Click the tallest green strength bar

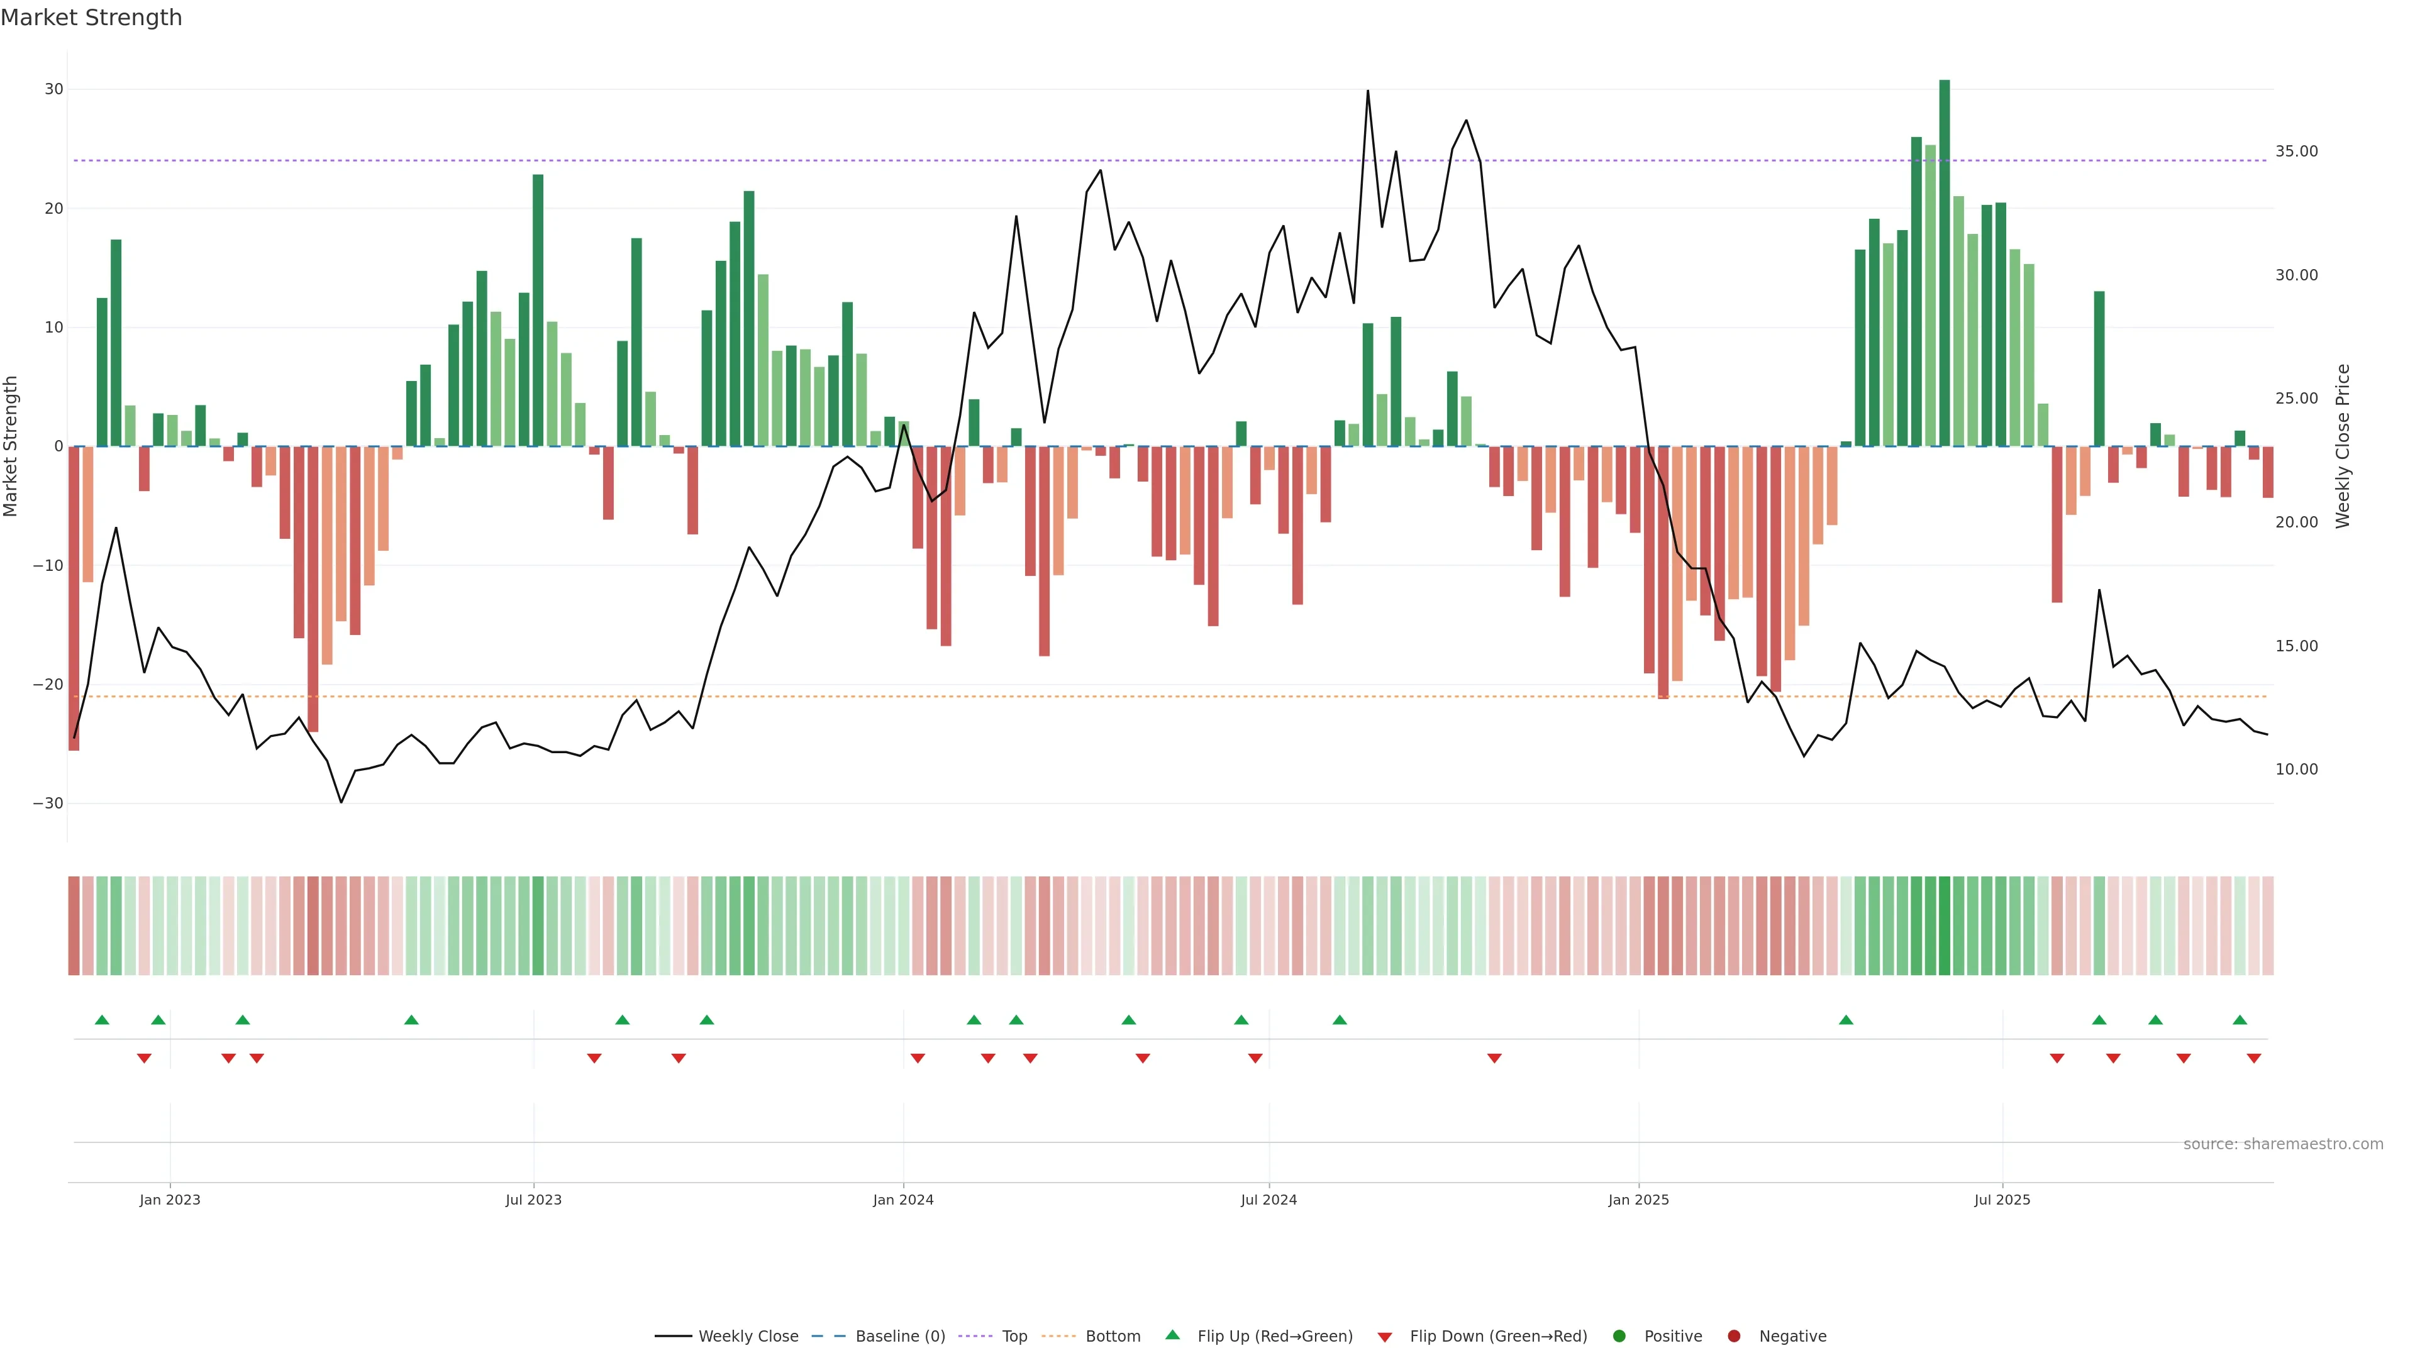pyautogui.click(x=1945, y=262)
